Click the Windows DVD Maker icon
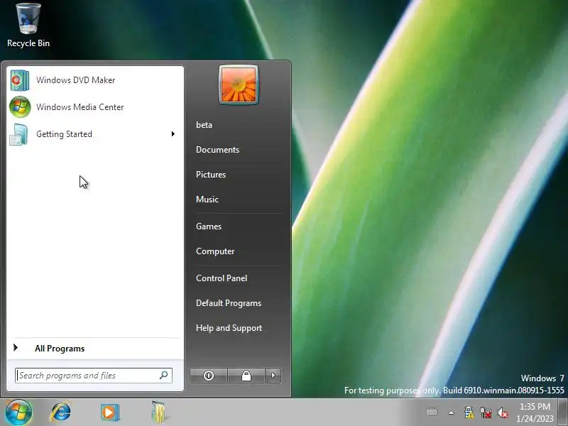568x426 pixels. (20, 80)
